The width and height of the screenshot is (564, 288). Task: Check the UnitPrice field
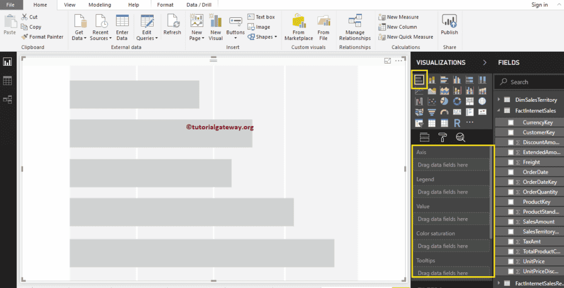click(511, 262)
